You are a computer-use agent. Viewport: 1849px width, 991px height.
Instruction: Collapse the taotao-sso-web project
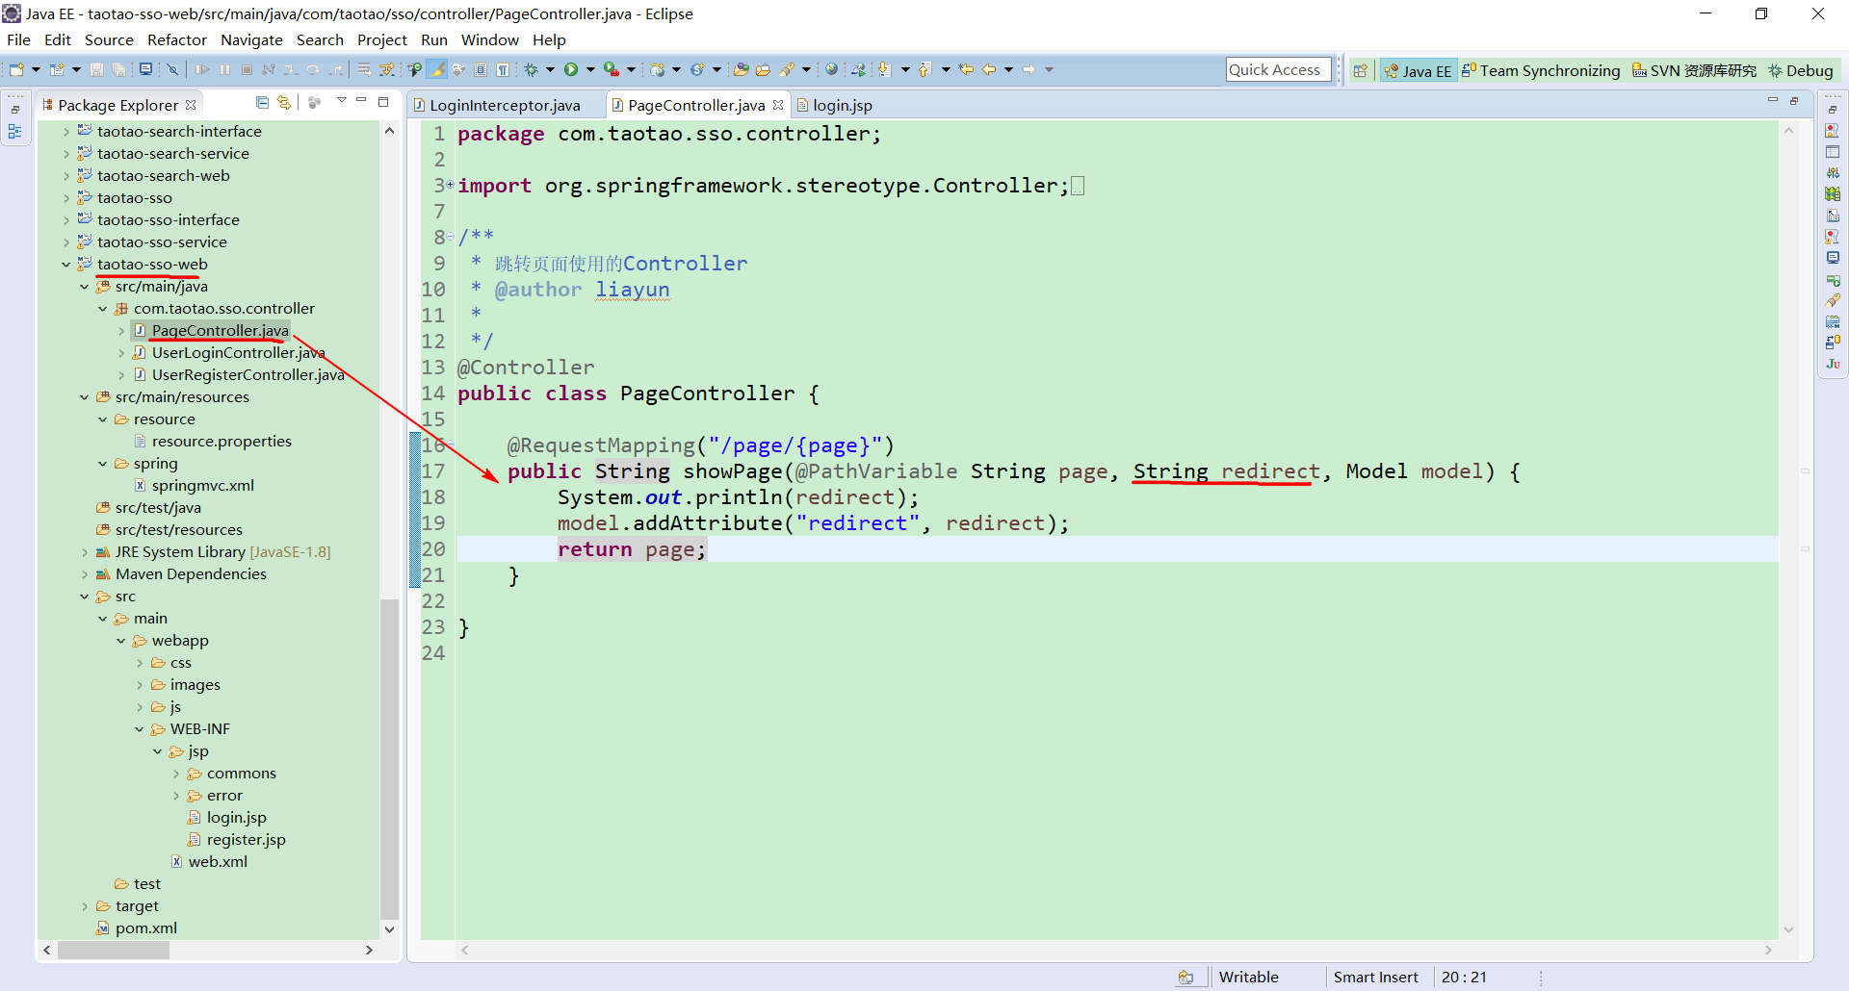pos(65,265)
